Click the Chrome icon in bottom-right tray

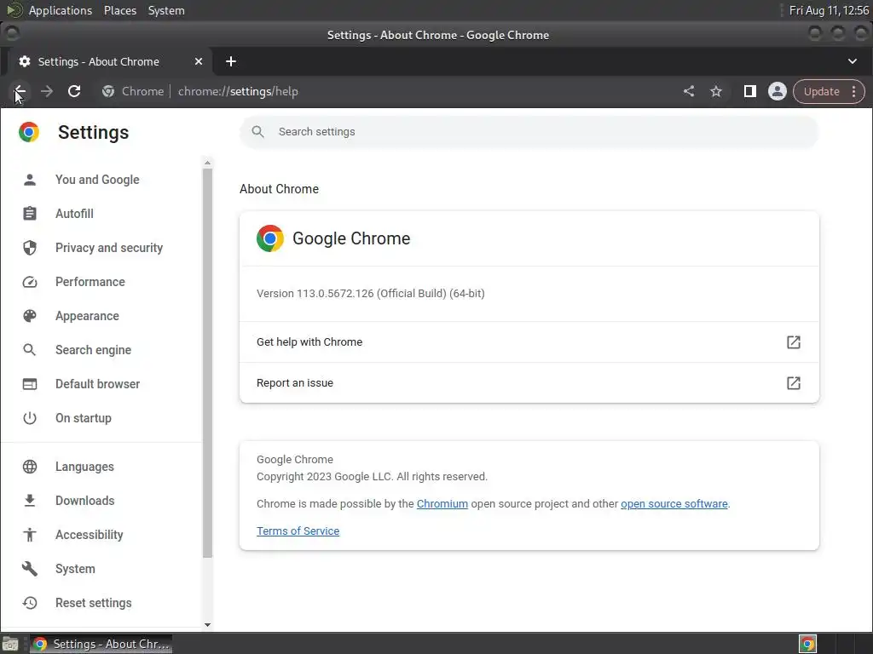pyautogui.click(x=808, y=644)
